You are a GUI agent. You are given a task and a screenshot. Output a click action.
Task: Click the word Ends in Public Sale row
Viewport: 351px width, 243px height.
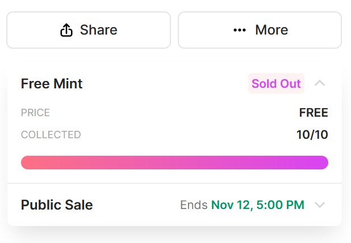click(x=194, y=205)
